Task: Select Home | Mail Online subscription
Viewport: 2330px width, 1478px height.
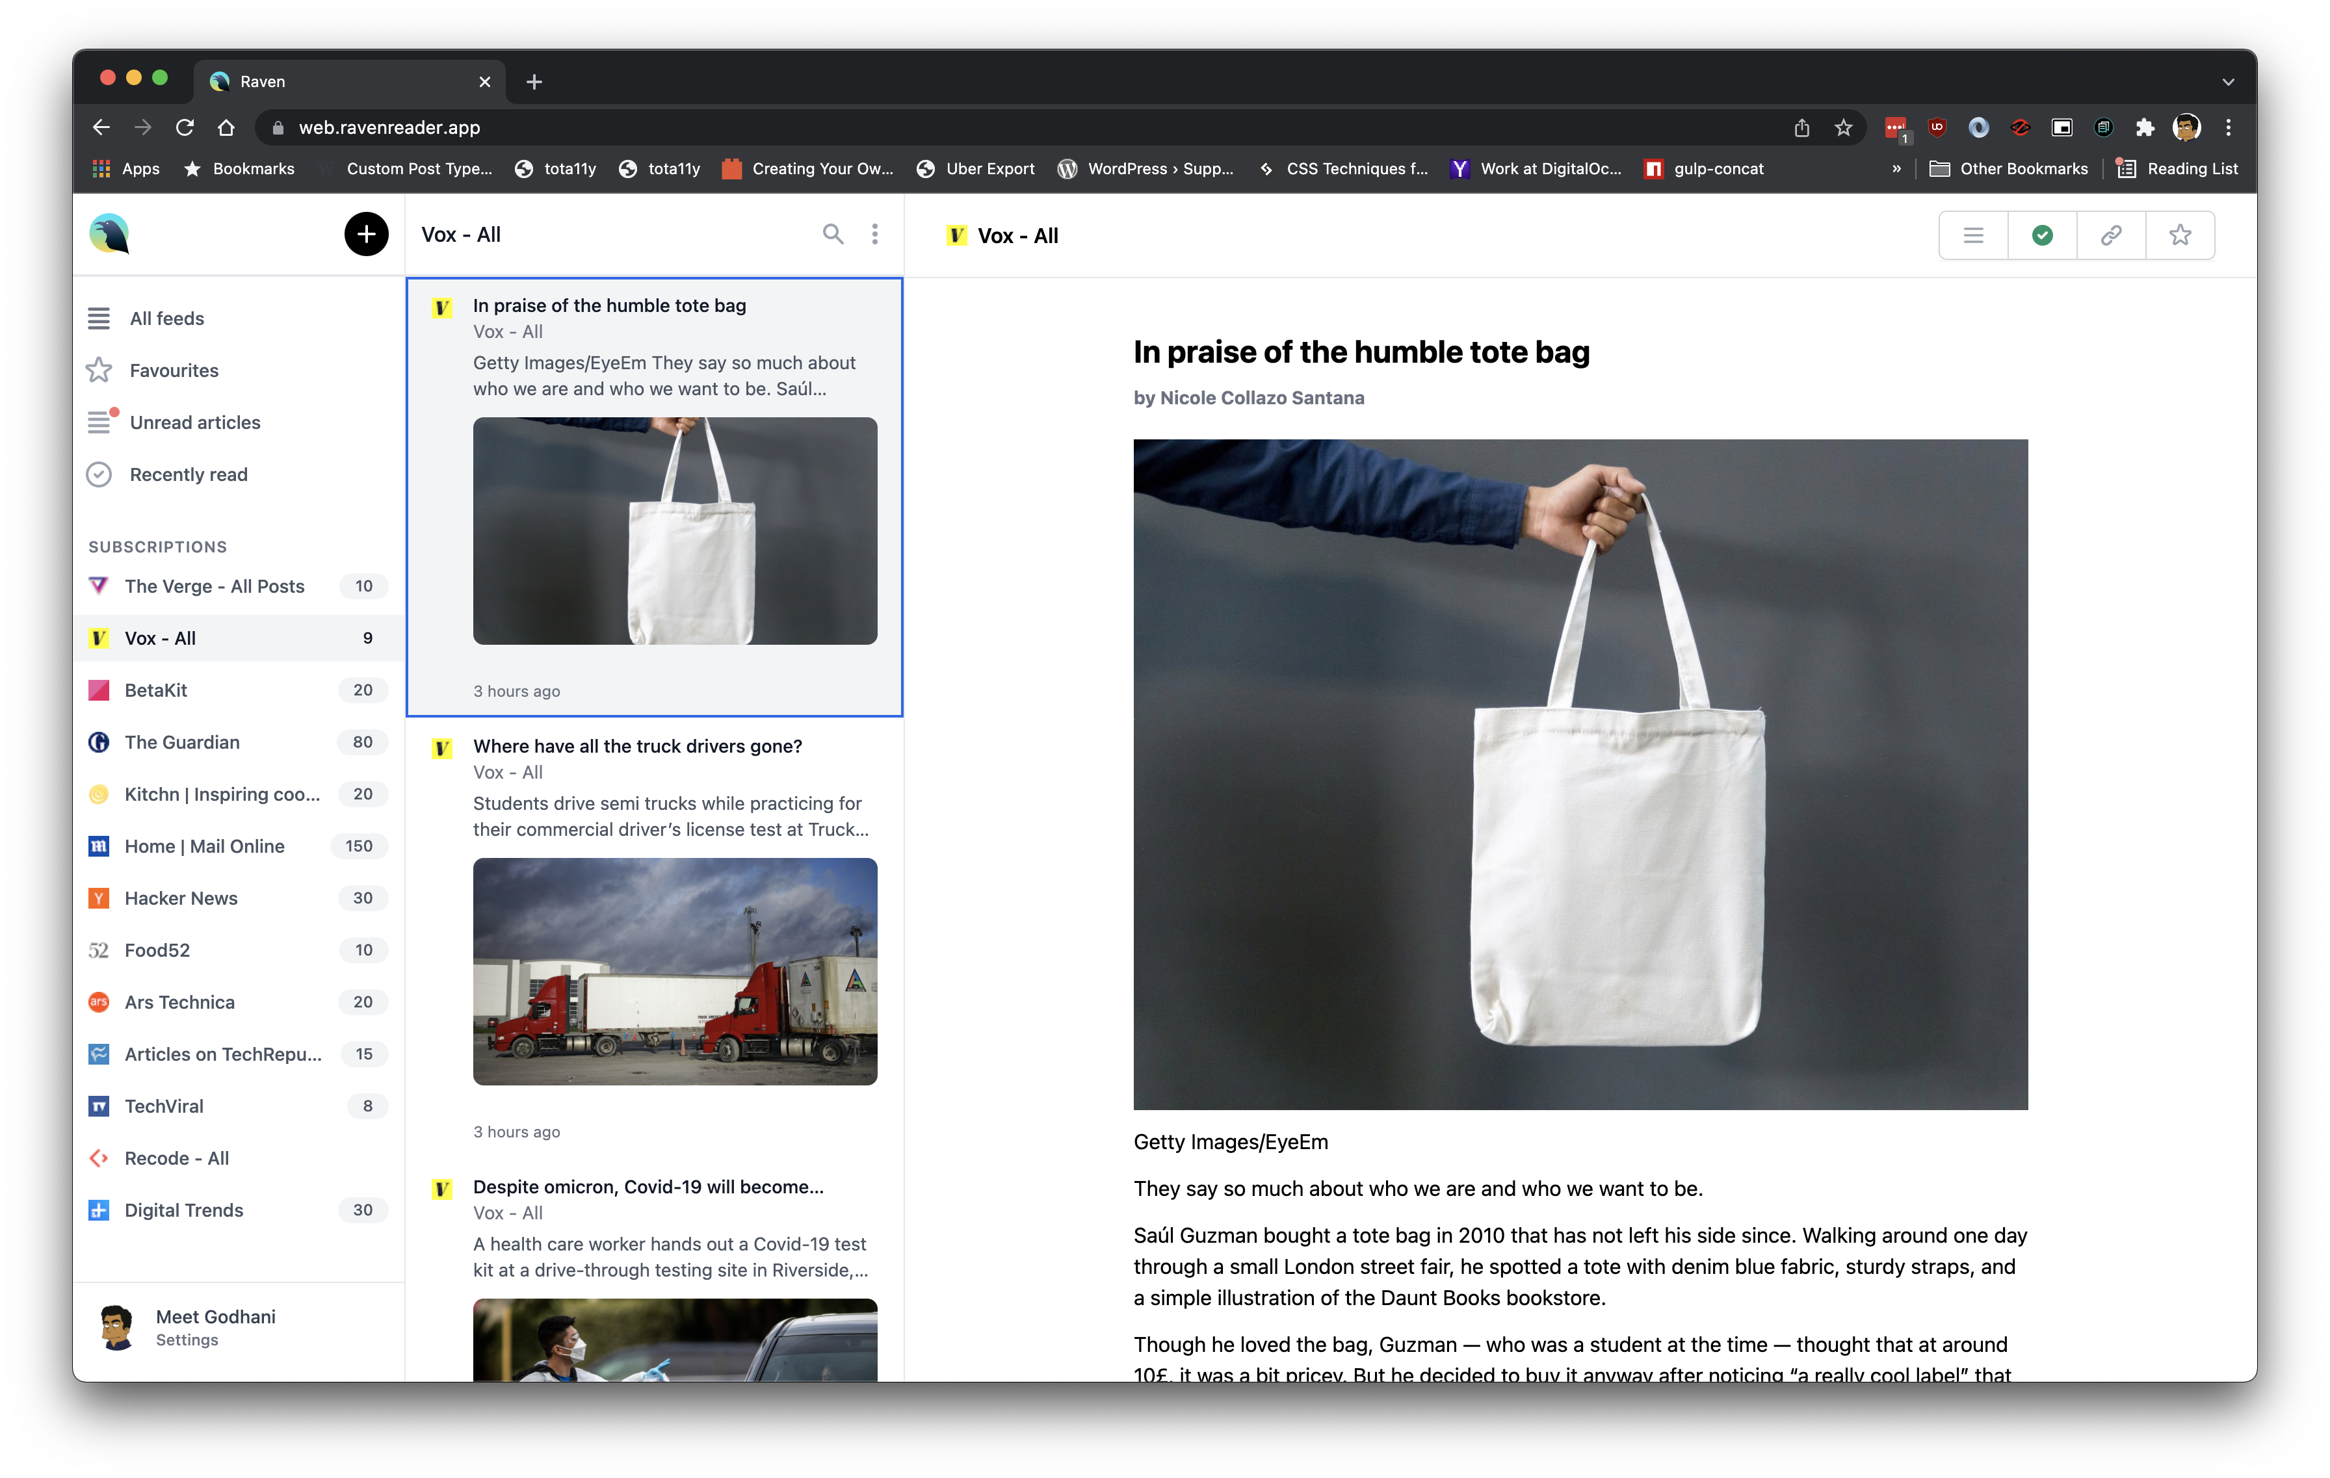Action: (238, 846)
